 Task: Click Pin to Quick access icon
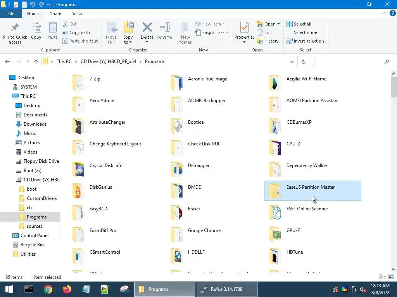(15, 27)
